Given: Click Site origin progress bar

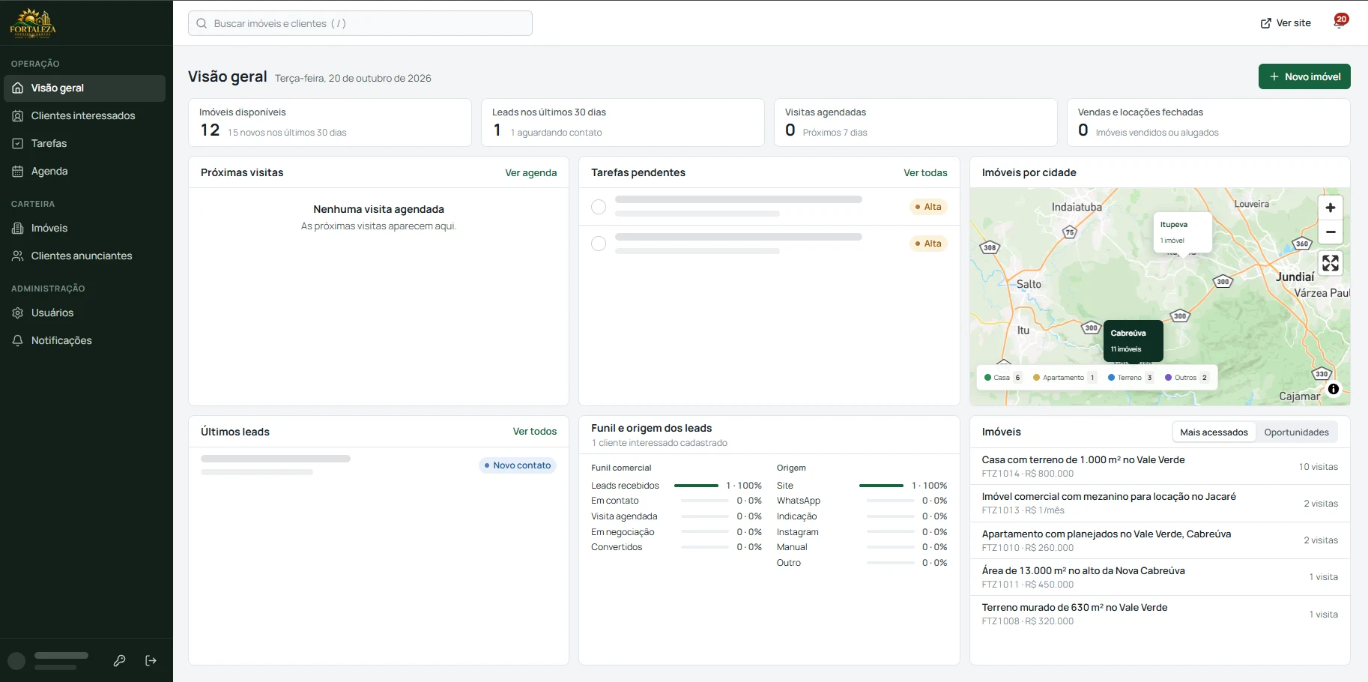Looking at the screenshot, I should coord(881,486).
